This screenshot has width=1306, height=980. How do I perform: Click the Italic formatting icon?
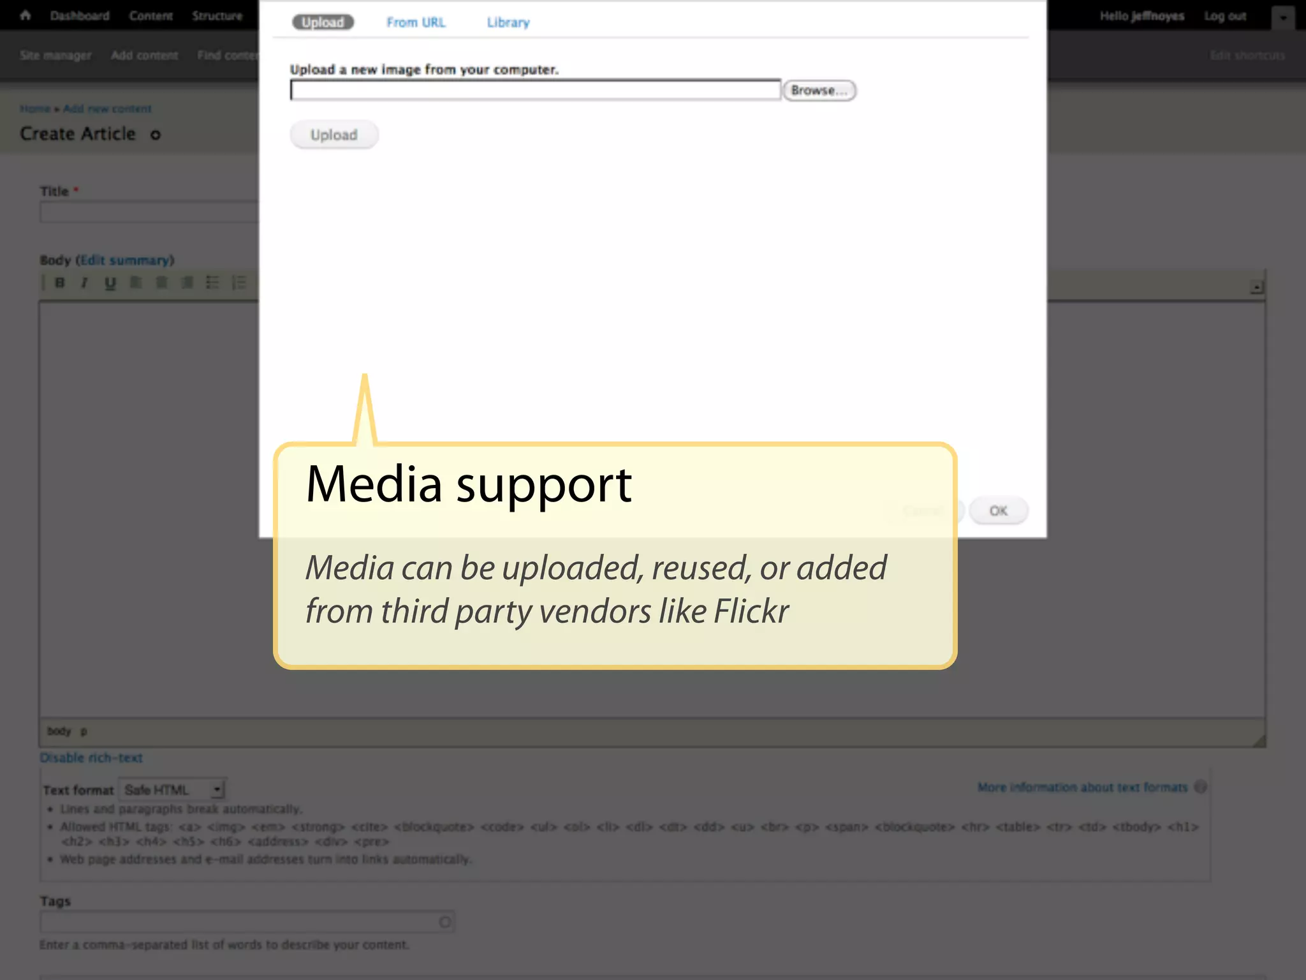click(x=84, y=283)
